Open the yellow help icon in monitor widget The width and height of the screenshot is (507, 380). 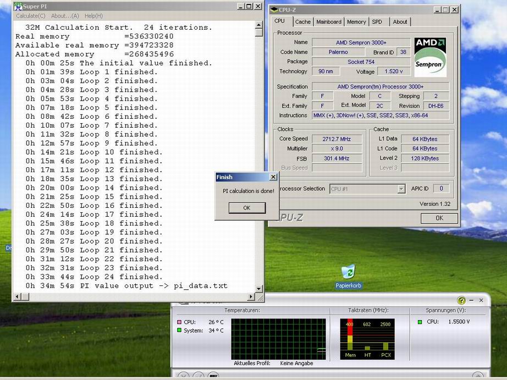[461, 300]
